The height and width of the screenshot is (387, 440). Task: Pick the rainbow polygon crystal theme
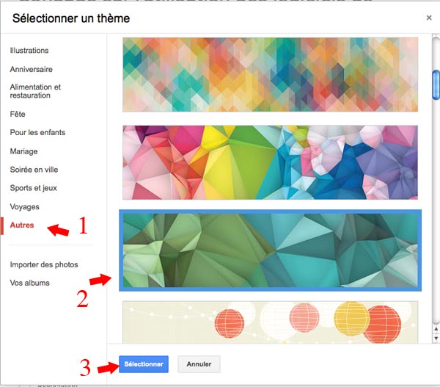[x=270, y=162]
